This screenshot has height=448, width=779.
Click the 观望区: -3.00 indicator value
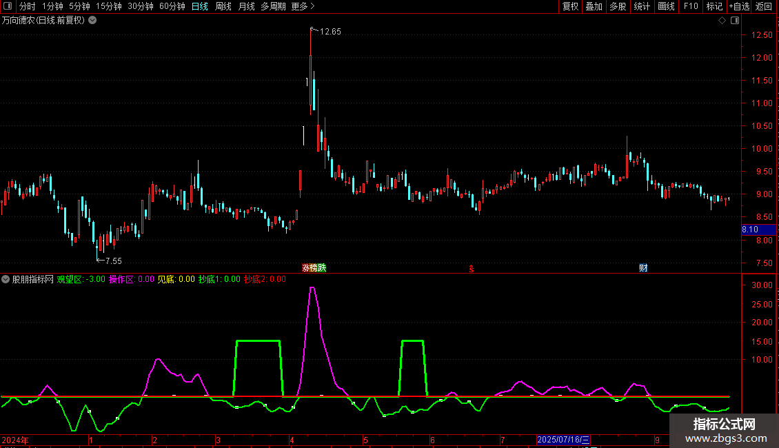coord(81,279)
